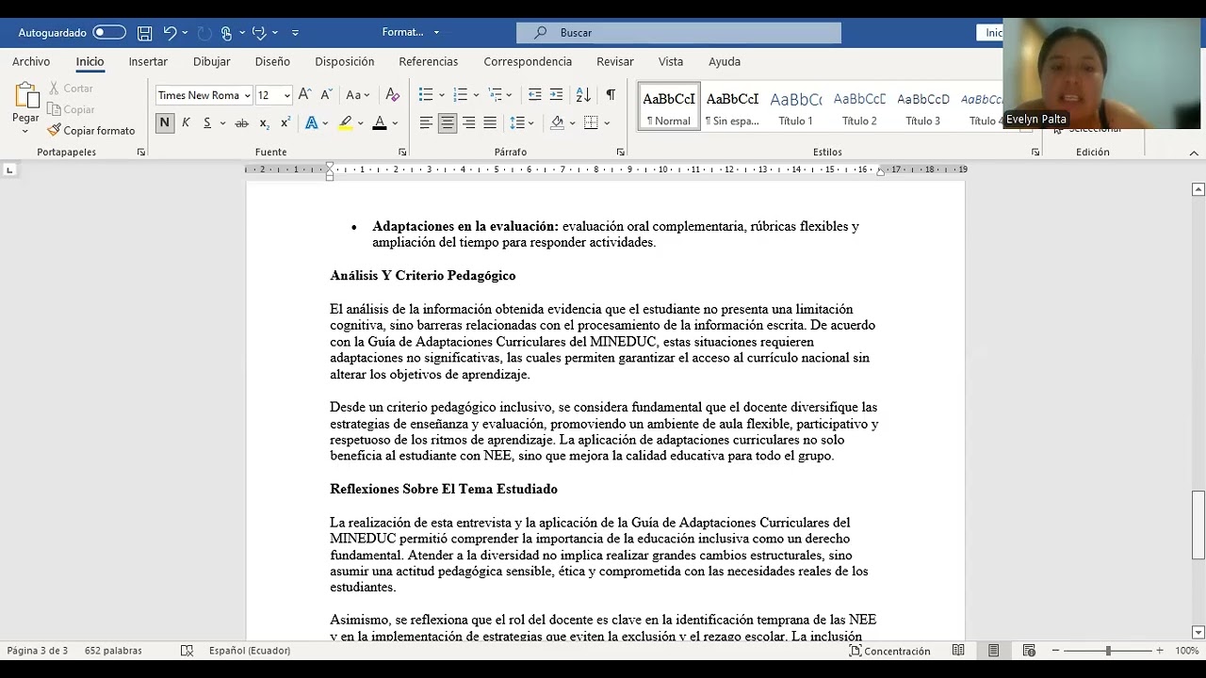This screenshot has height=678, width=1206.
Task: Open Fuente dialog launcher
Action: point(402,153)
